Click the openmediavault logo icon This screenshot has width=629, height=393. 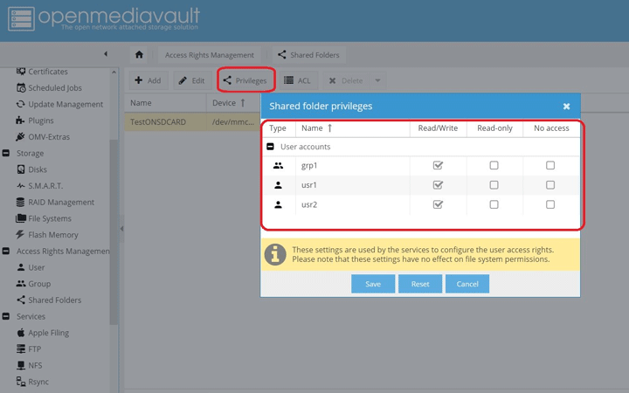(21, 18)
